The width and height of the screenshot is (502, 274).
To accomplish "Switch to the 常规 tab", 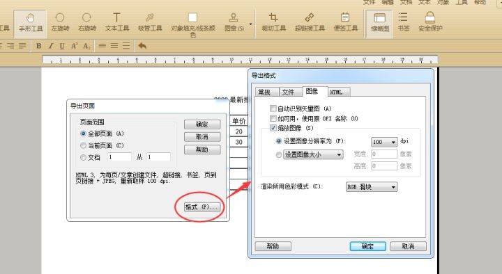I will (x=265, y=92).
